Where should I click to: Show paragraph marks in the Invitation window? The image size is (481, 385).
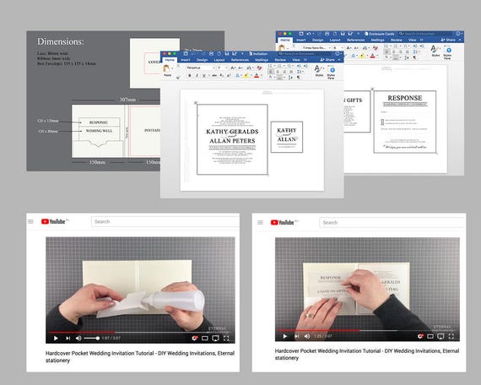pos(299,78)
